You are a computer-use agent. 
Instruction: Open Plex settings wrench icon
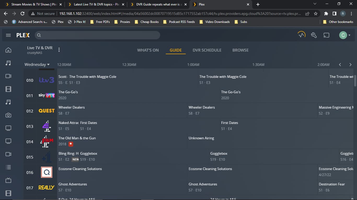tap(314, 35)
